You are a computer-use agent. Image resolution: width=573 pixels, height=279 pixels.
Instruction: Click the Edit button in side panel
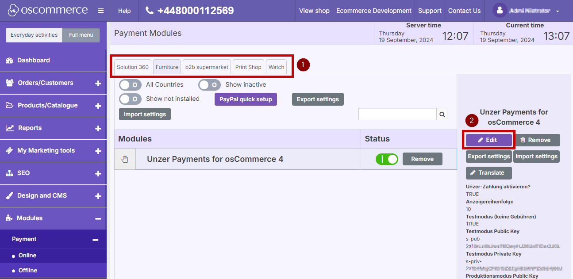[489, 140]
